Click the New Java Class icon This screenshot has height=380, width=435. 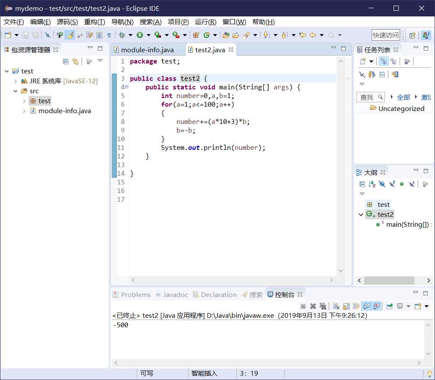click(206, 35)
